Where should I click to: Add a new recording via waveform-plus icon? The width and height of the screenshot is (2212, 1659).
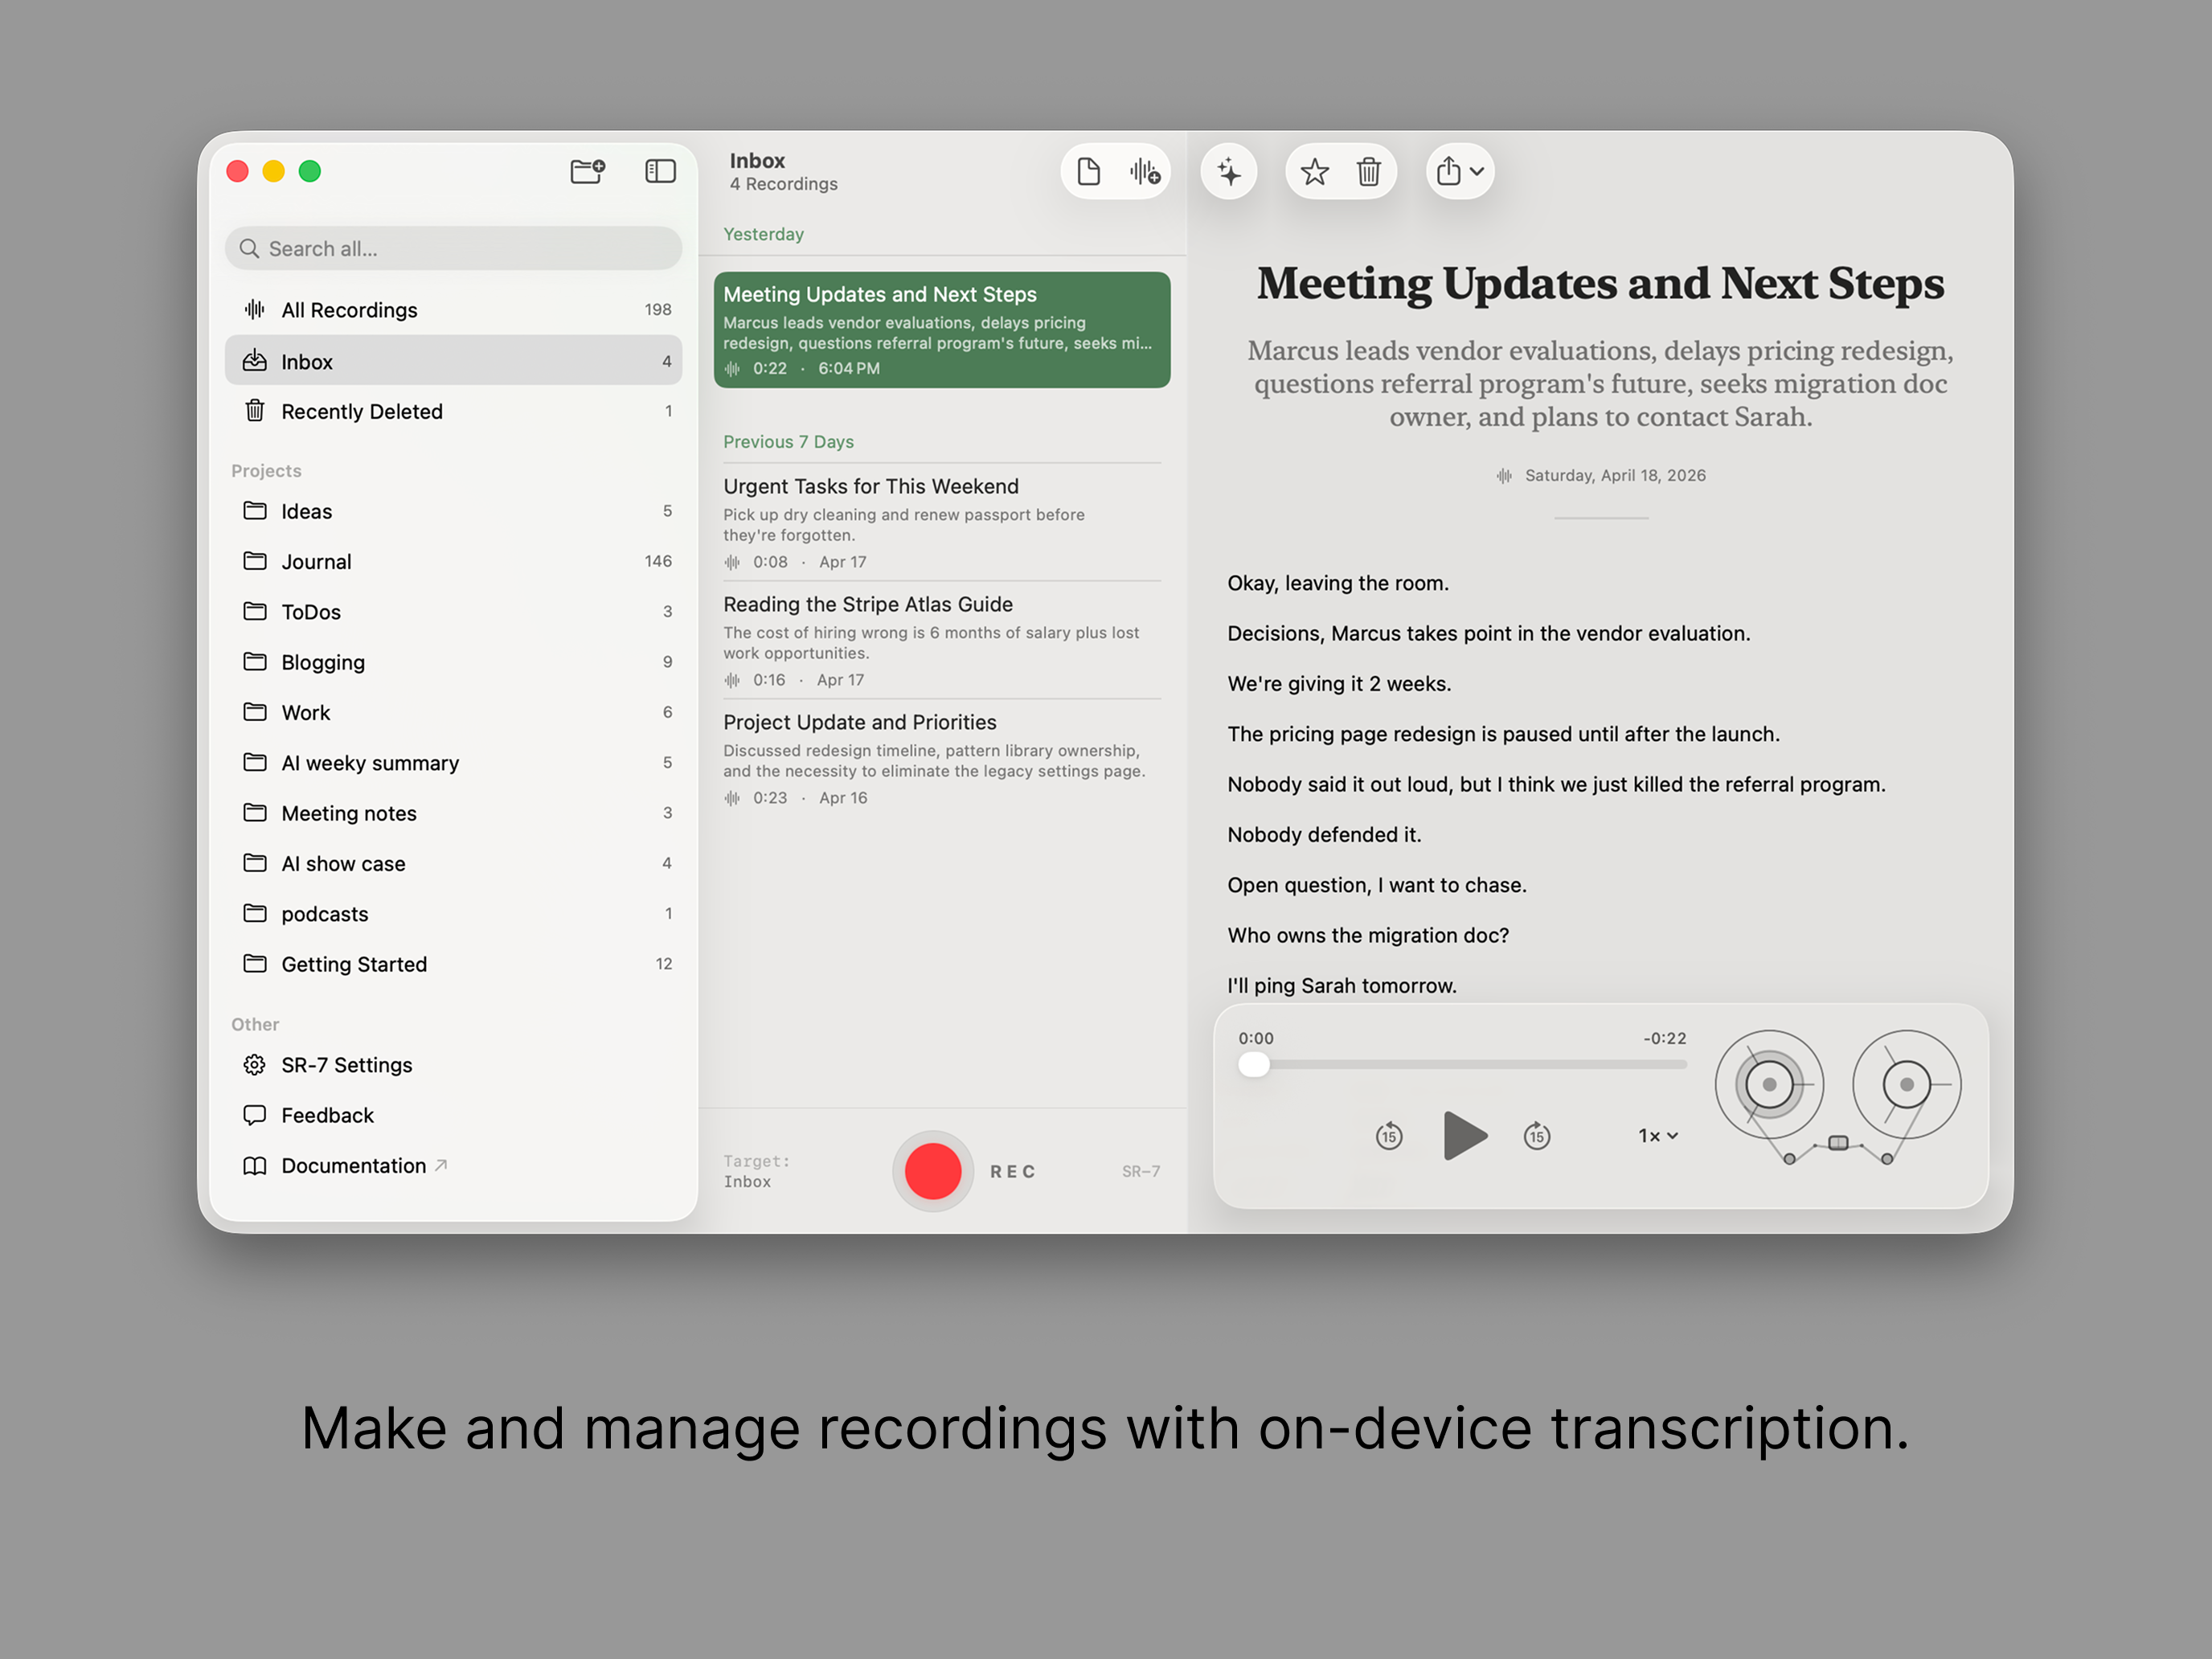(x=1144, y=172)
